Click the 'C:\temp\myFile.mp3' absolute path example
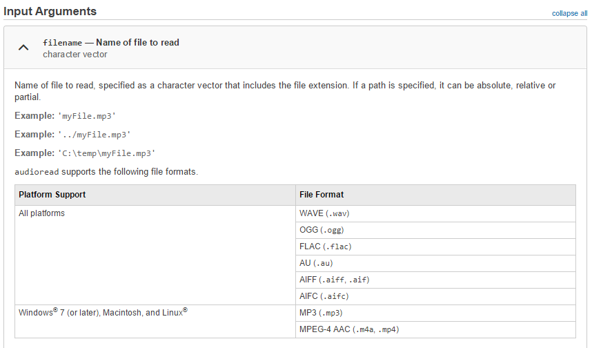The width and height of the screenshot is (592, 348). coord(105,153)
